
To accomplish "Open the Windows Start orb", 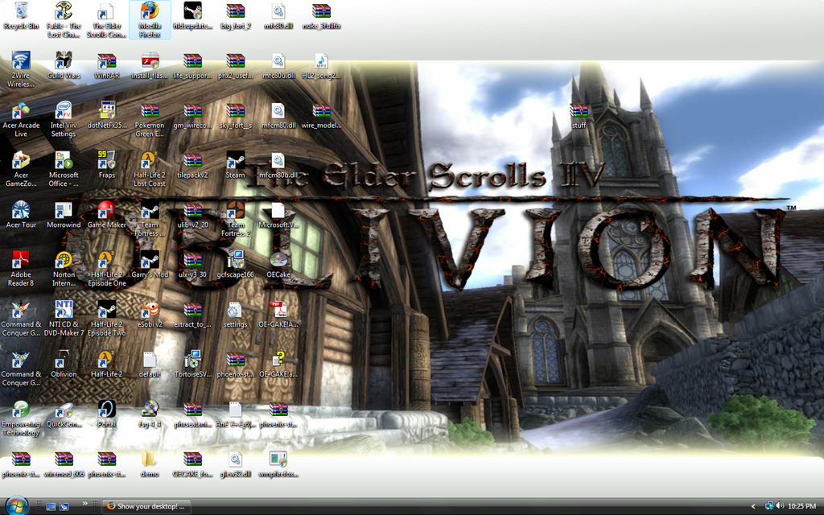I will (16, 505).
